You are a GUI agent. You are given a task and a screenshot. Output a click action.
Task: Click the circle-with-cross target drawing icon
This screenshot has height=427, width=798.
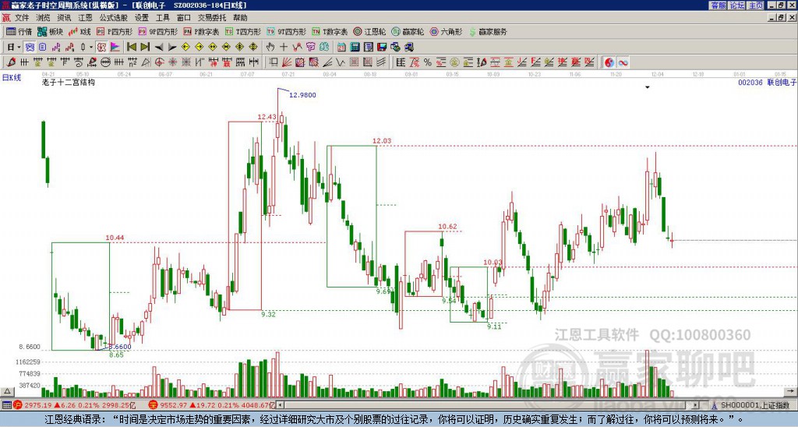pos(159,62)
